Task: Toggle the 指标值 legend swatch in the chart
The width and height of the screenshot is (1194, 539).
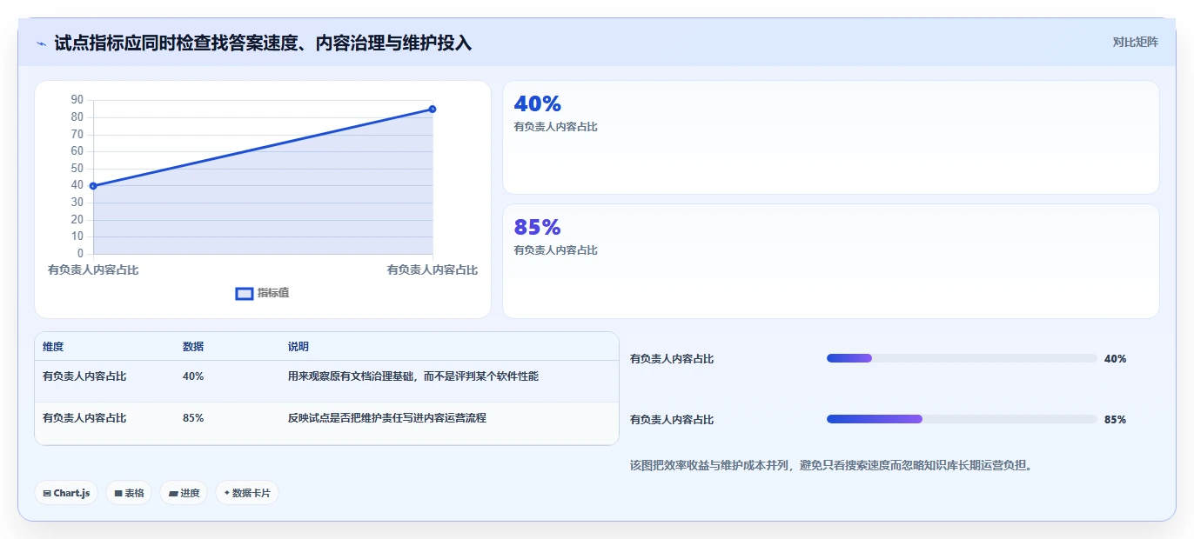Action: 245,294
